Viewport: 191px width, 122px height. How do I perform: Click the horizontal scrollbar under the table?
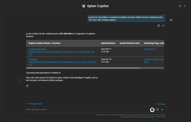(83, 68)
